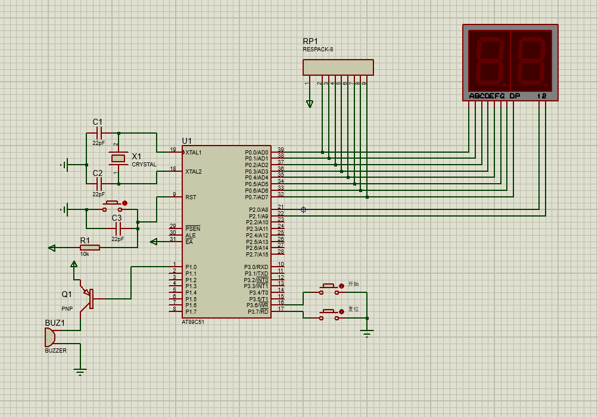The height and width of the screenshot is (417, 598).
Task: Click the XTAL1 pin label
Action: tap(194, 152)
